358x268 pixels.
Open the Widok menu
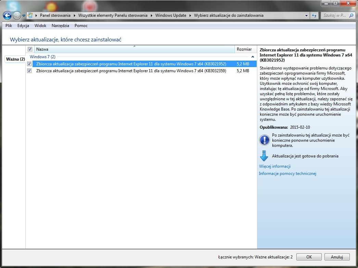coord(40,26)
